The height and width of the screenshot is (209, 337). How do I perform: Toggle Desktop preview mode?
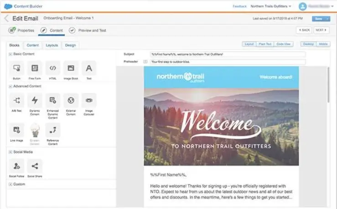(308, 44)
